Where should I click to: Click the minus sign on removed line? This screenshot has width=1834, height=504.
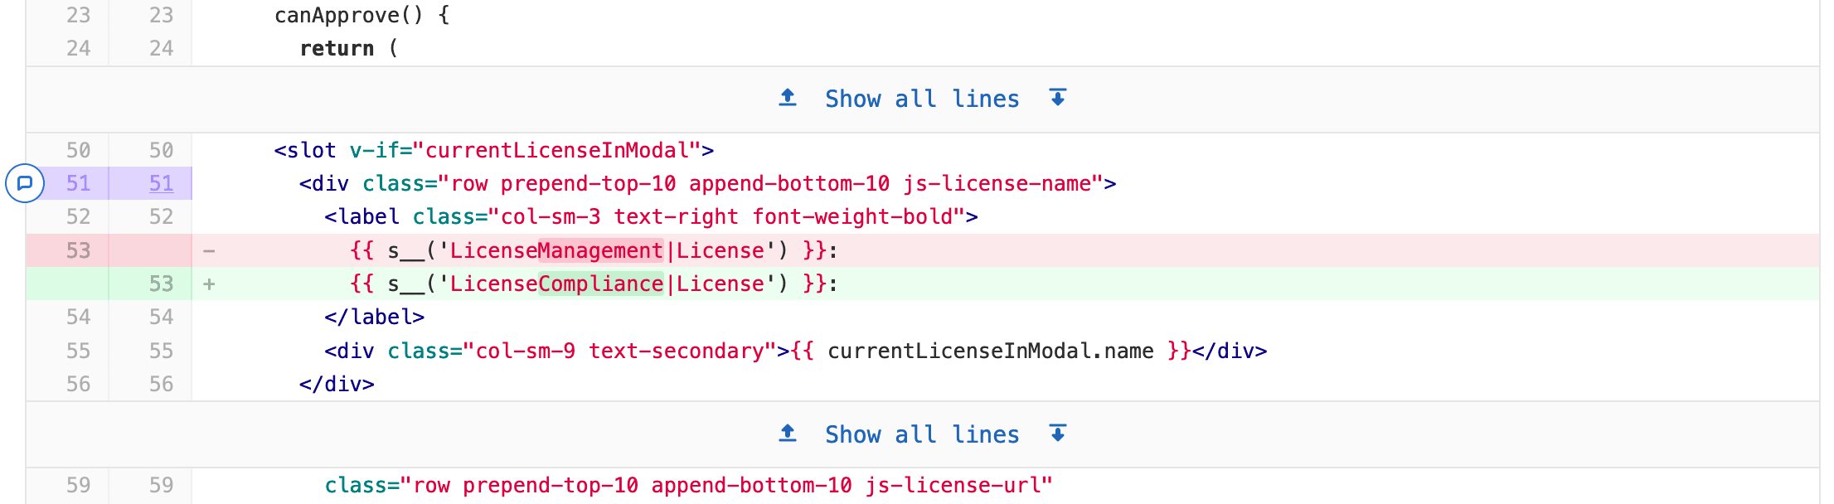[209, 250]
